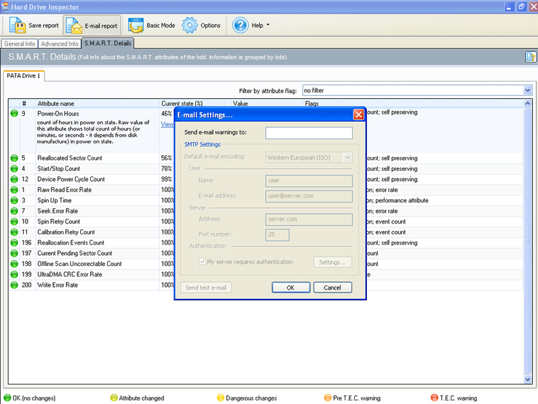Open the Filter by attribute flag dropdown
The height and width of the screenshot is (404, 538).
click(527, 91)
